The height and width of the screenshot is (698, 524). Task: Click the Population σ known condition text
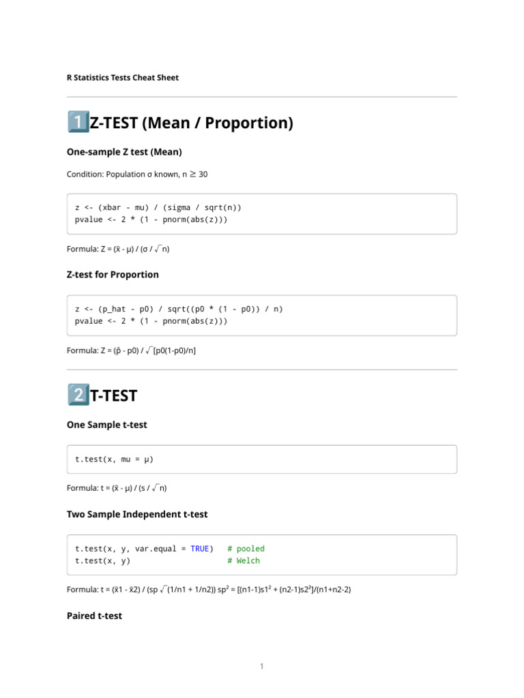click(137, 174)
